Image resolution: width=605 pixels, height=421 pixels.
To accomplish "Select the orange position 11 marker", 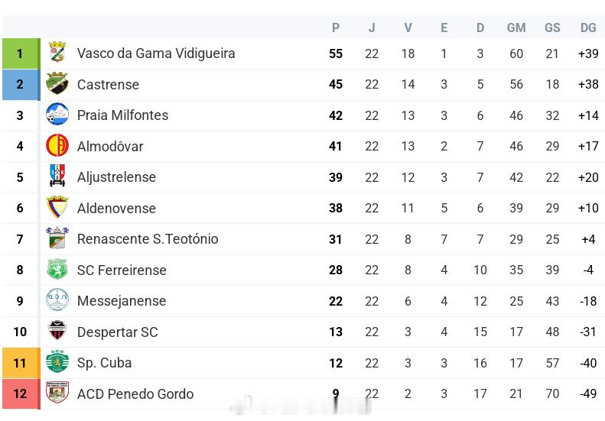I will pyautogui.click(x=21, y=363).
